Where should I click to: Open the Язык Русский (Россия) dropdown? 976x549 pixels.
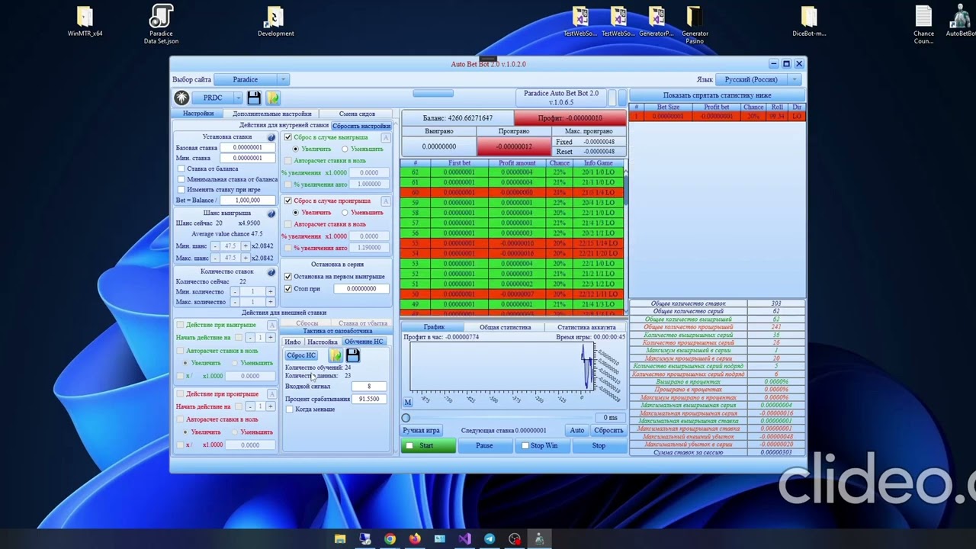[x=757, y=79]
